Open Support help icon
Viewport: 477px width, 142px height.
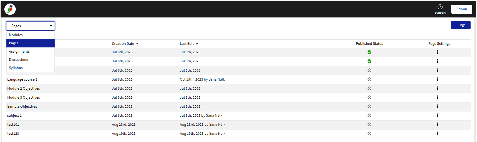[x=440, y=7]
